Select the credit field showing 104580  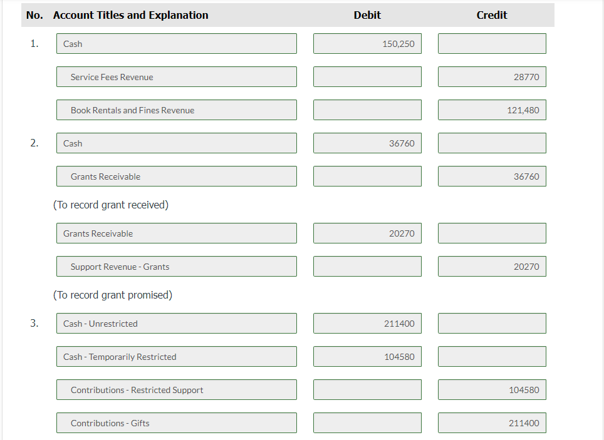492,389
